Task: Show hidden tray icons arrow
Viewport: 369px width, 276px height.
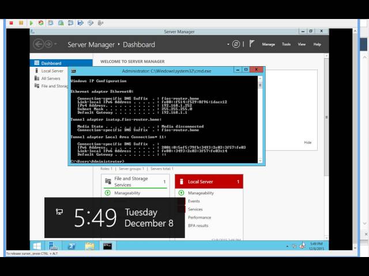Action: coord(287,246)
